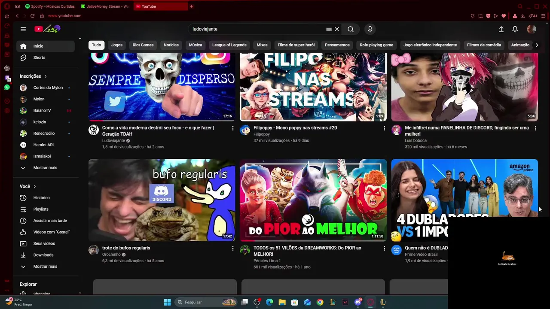Open the account avatar menu

click(x=532, y=29)
